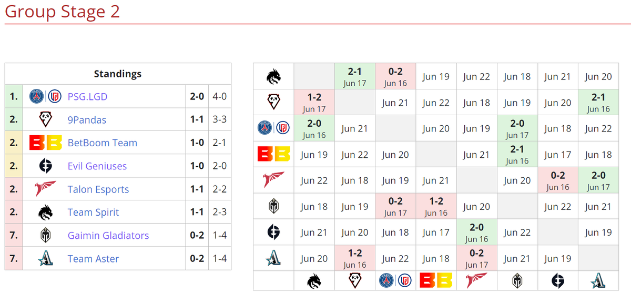The height and width of the screenshot is (303, 631).
Task: Click Team Spirit dragon logo in standings
Action: point(46,213)
